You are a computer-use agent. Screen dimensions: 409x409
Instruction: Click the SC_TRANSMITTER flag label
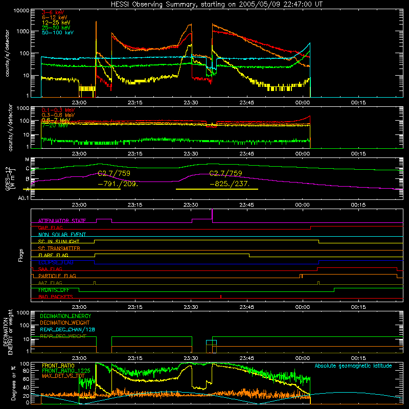click(x=59, y=248)
